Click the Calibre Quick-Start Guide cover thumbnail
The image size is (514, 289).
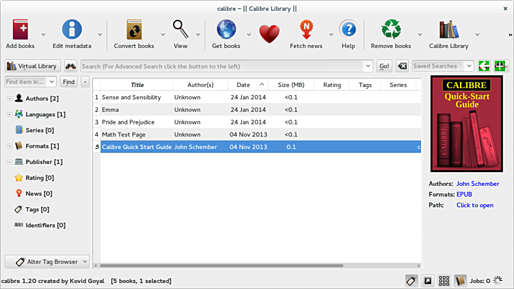pos(467,124)
